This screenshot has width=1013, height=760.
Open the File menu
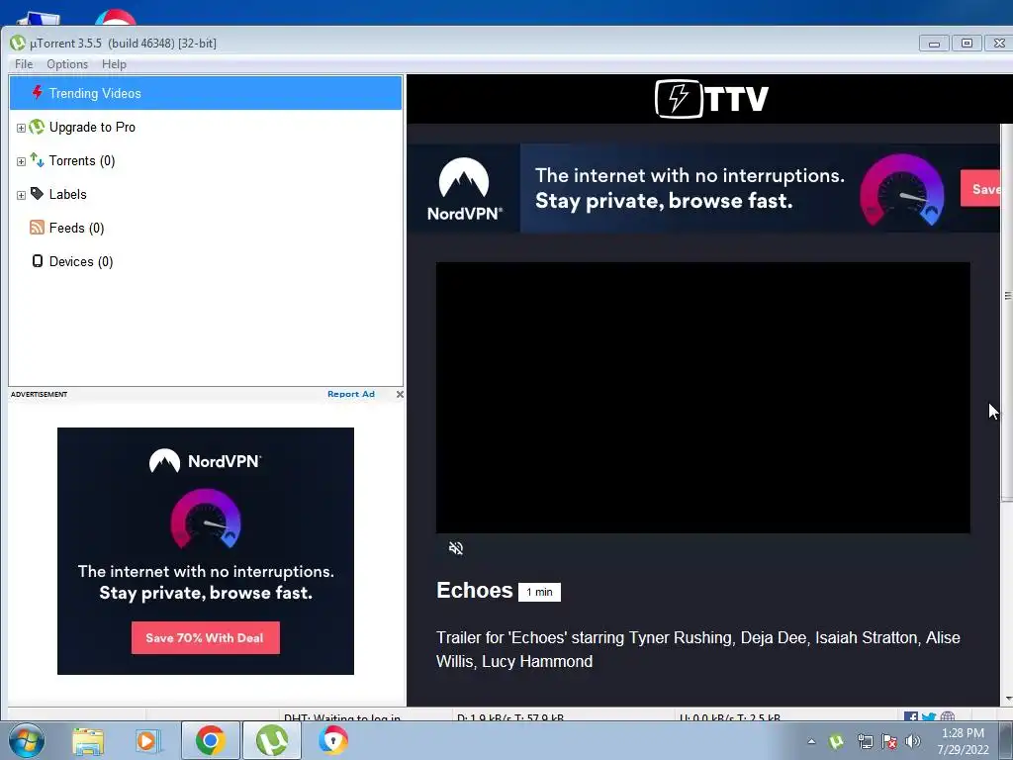(x=24, y=64)
